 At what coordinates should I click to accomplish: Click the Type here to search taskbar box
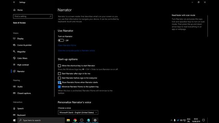(41, 120)
